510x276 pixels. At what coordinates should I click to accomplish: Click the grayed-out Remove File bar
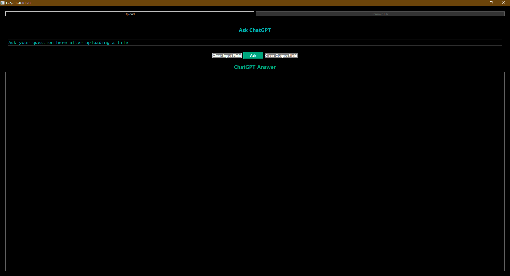pos(380,14)
